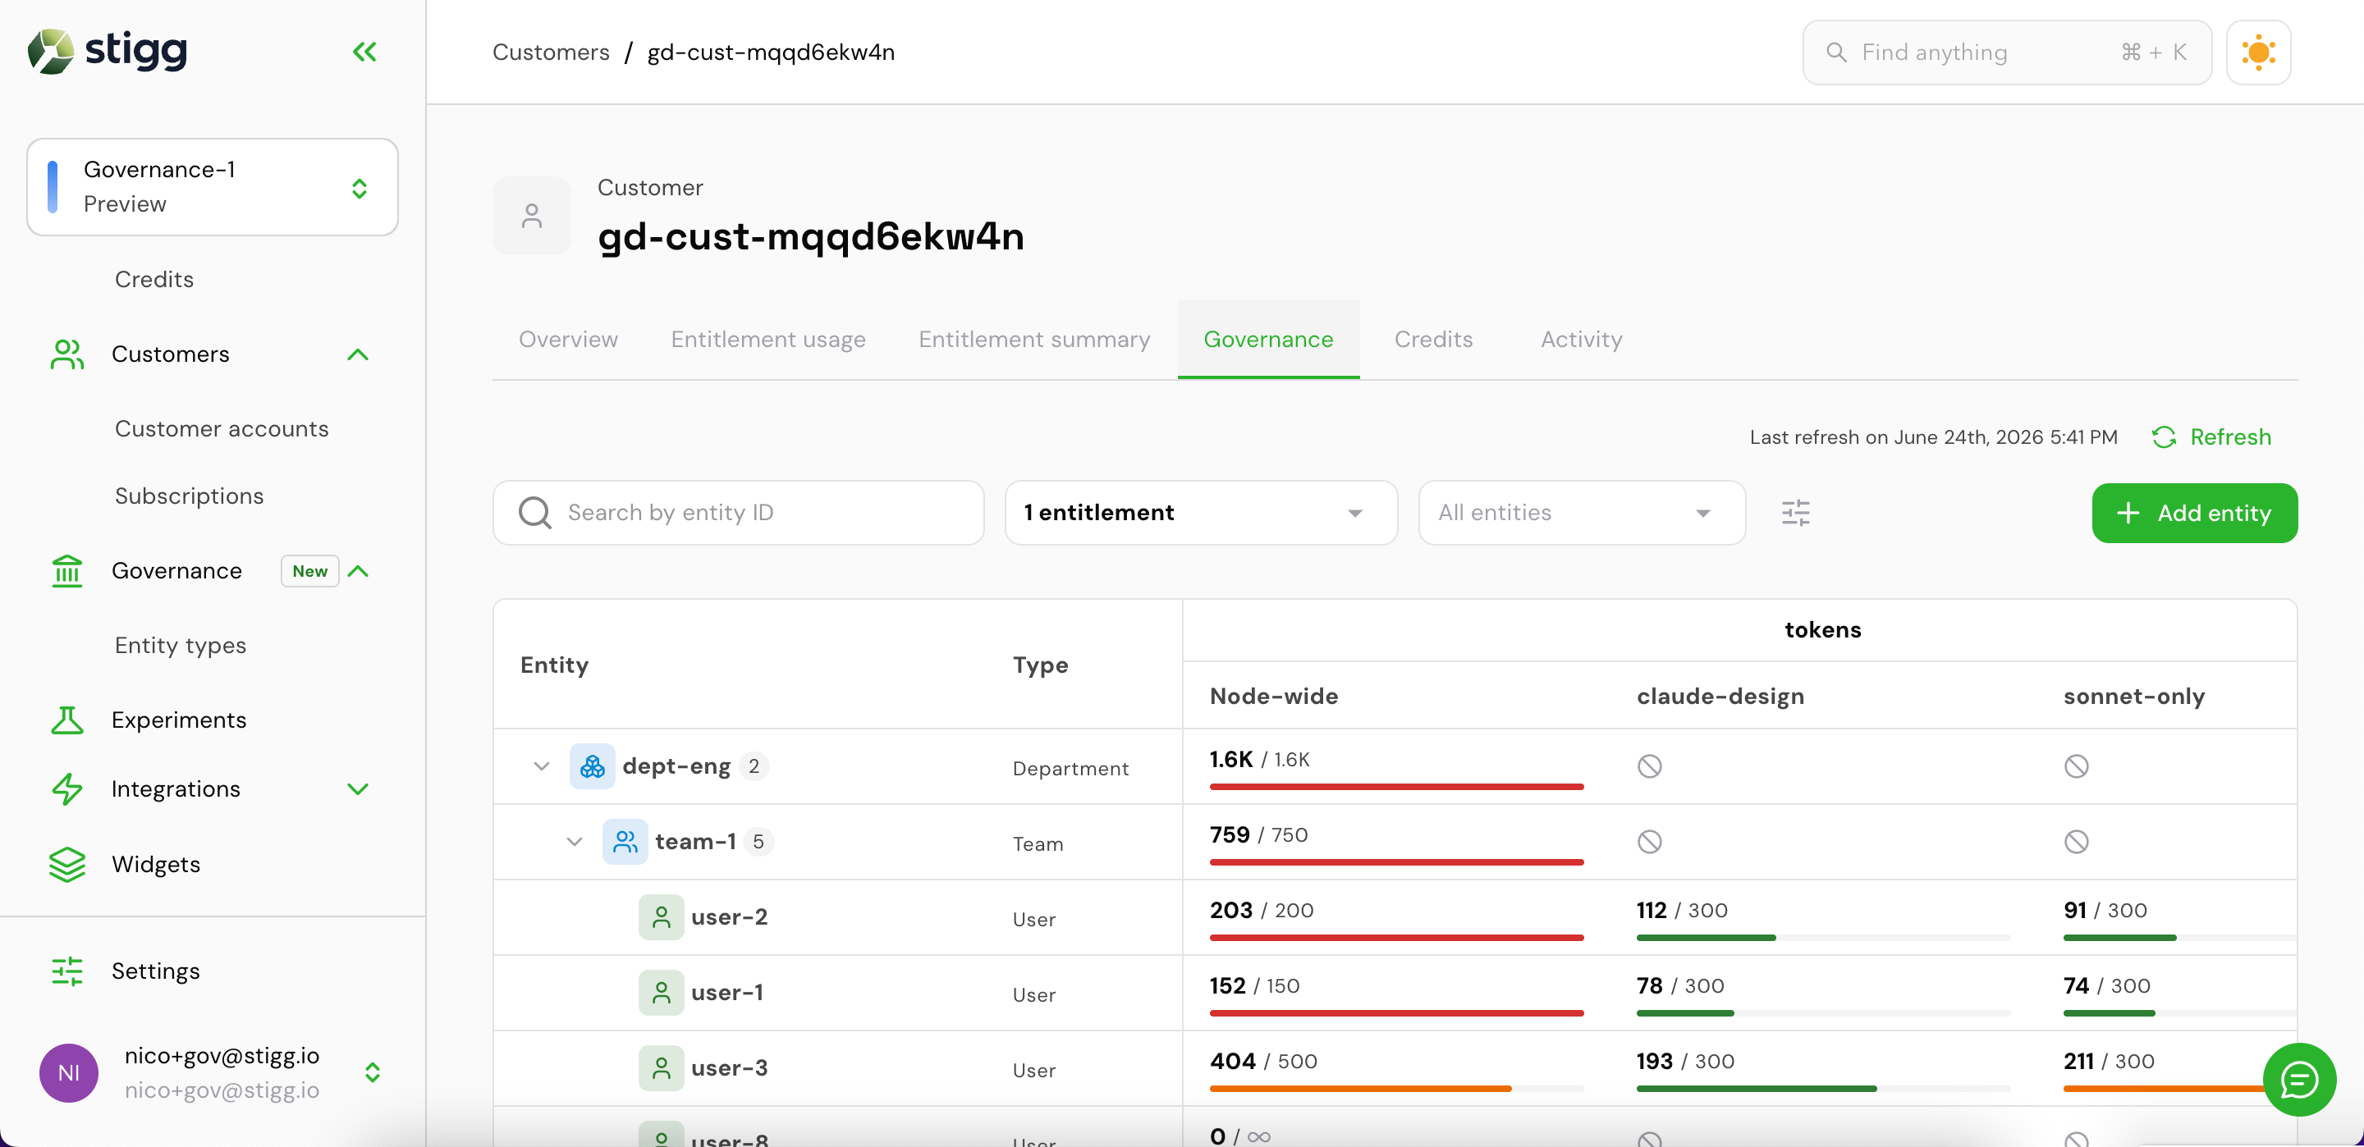Click team-1 sonnet-only no-limit icon
This screenshot has width=2364, height=1147.
coord(2076,842)
